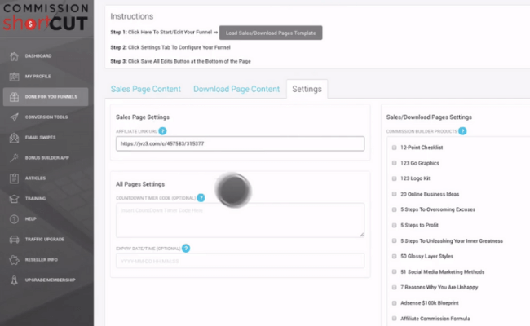Select Done For You Funnels menu item
The height and width of the screenshot is (326, 530).
pyautogui.click(x=46, y=97)
